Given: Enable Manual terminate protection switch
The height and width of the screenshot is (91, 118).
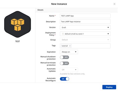Looking at the screenshot, I should tap(64, 63).
